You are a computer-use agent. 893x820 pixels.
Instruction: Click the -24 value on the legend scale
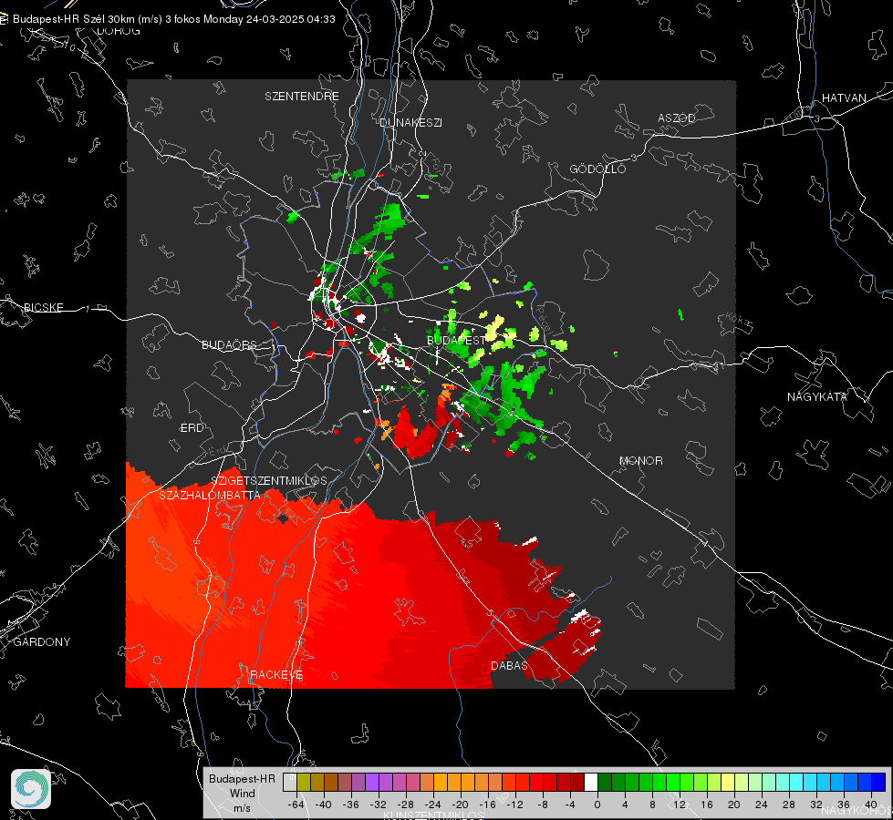pyautogui.click(x=433, y=805)
